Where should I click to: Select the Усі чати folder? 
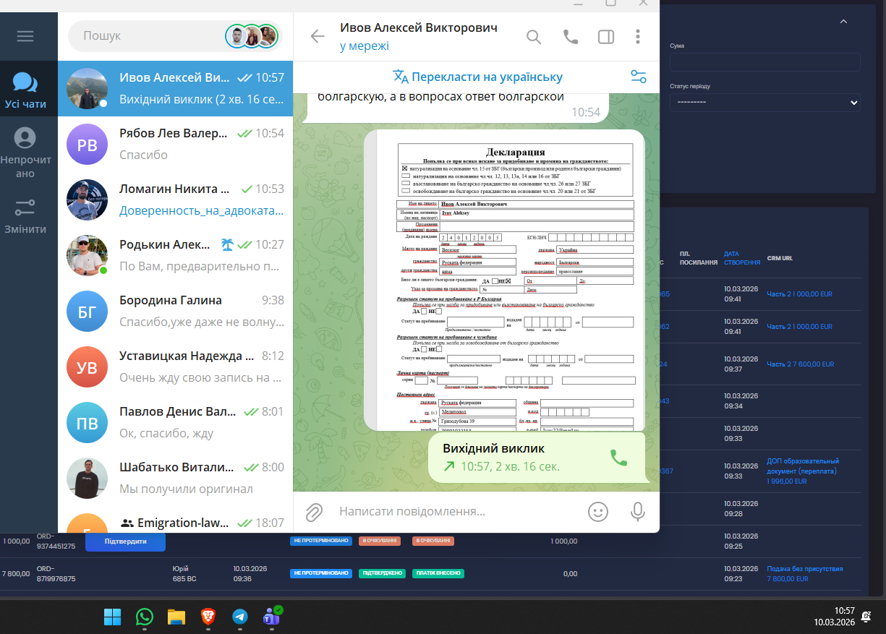[25, 90]
